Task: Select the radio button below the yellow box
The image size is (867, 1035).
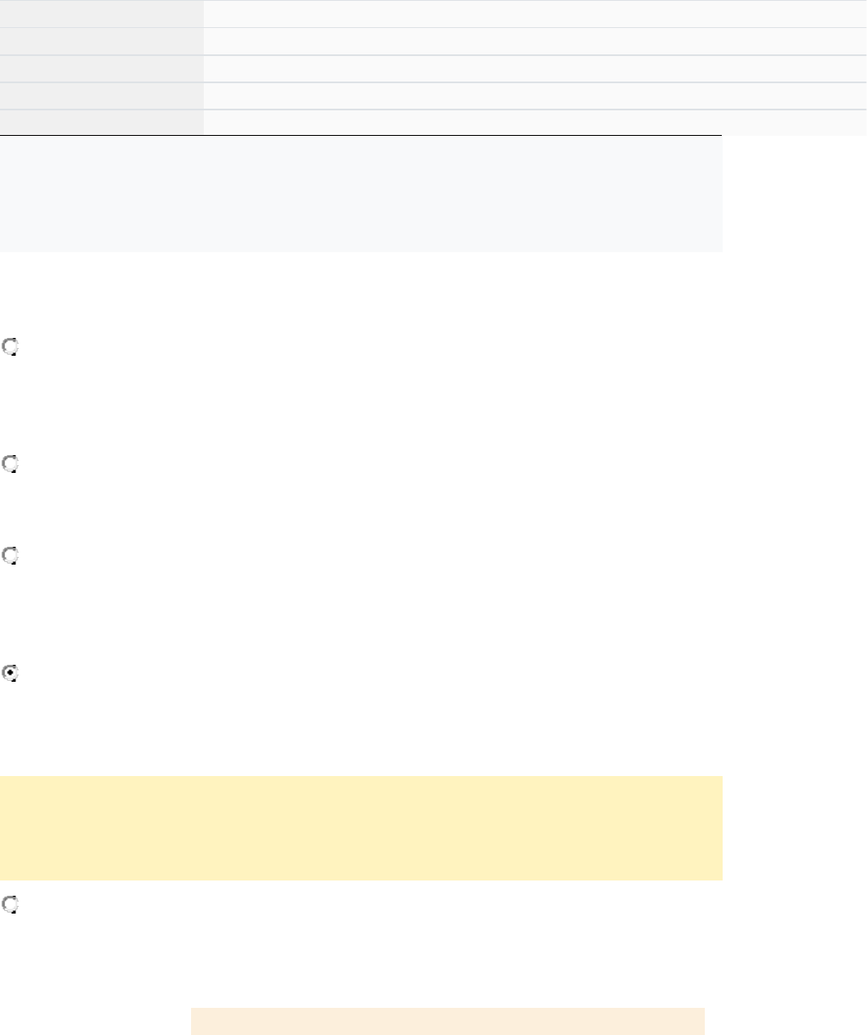Action: (11, 905)
